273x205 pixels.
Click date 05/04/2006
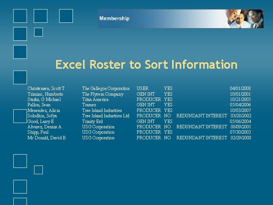click(x=240, y=105)
